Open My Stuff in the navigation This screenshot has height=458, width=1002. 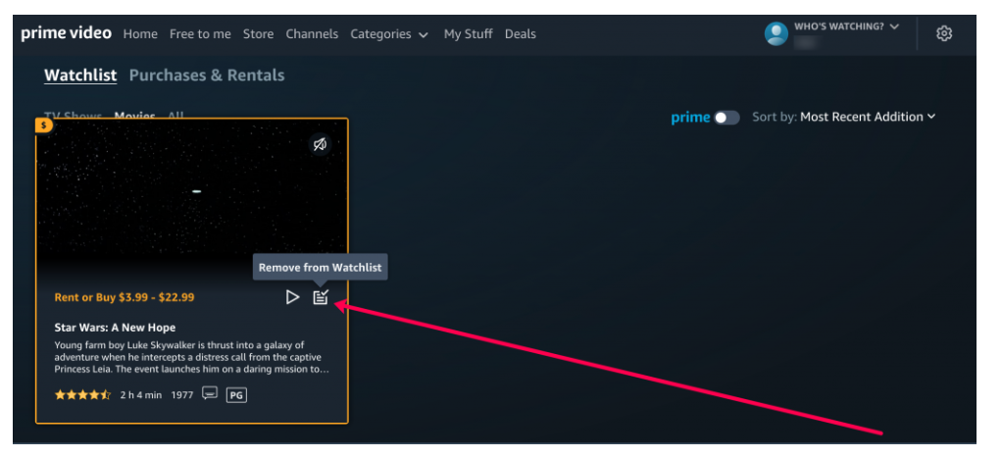tap(468, 34)
